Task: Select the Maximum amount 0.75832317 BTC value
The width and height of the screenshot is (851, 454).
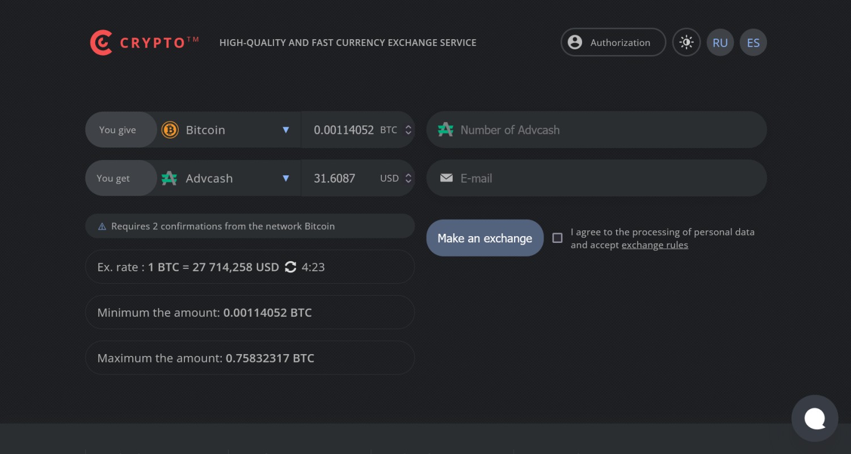Action: [x=270, y=358]
